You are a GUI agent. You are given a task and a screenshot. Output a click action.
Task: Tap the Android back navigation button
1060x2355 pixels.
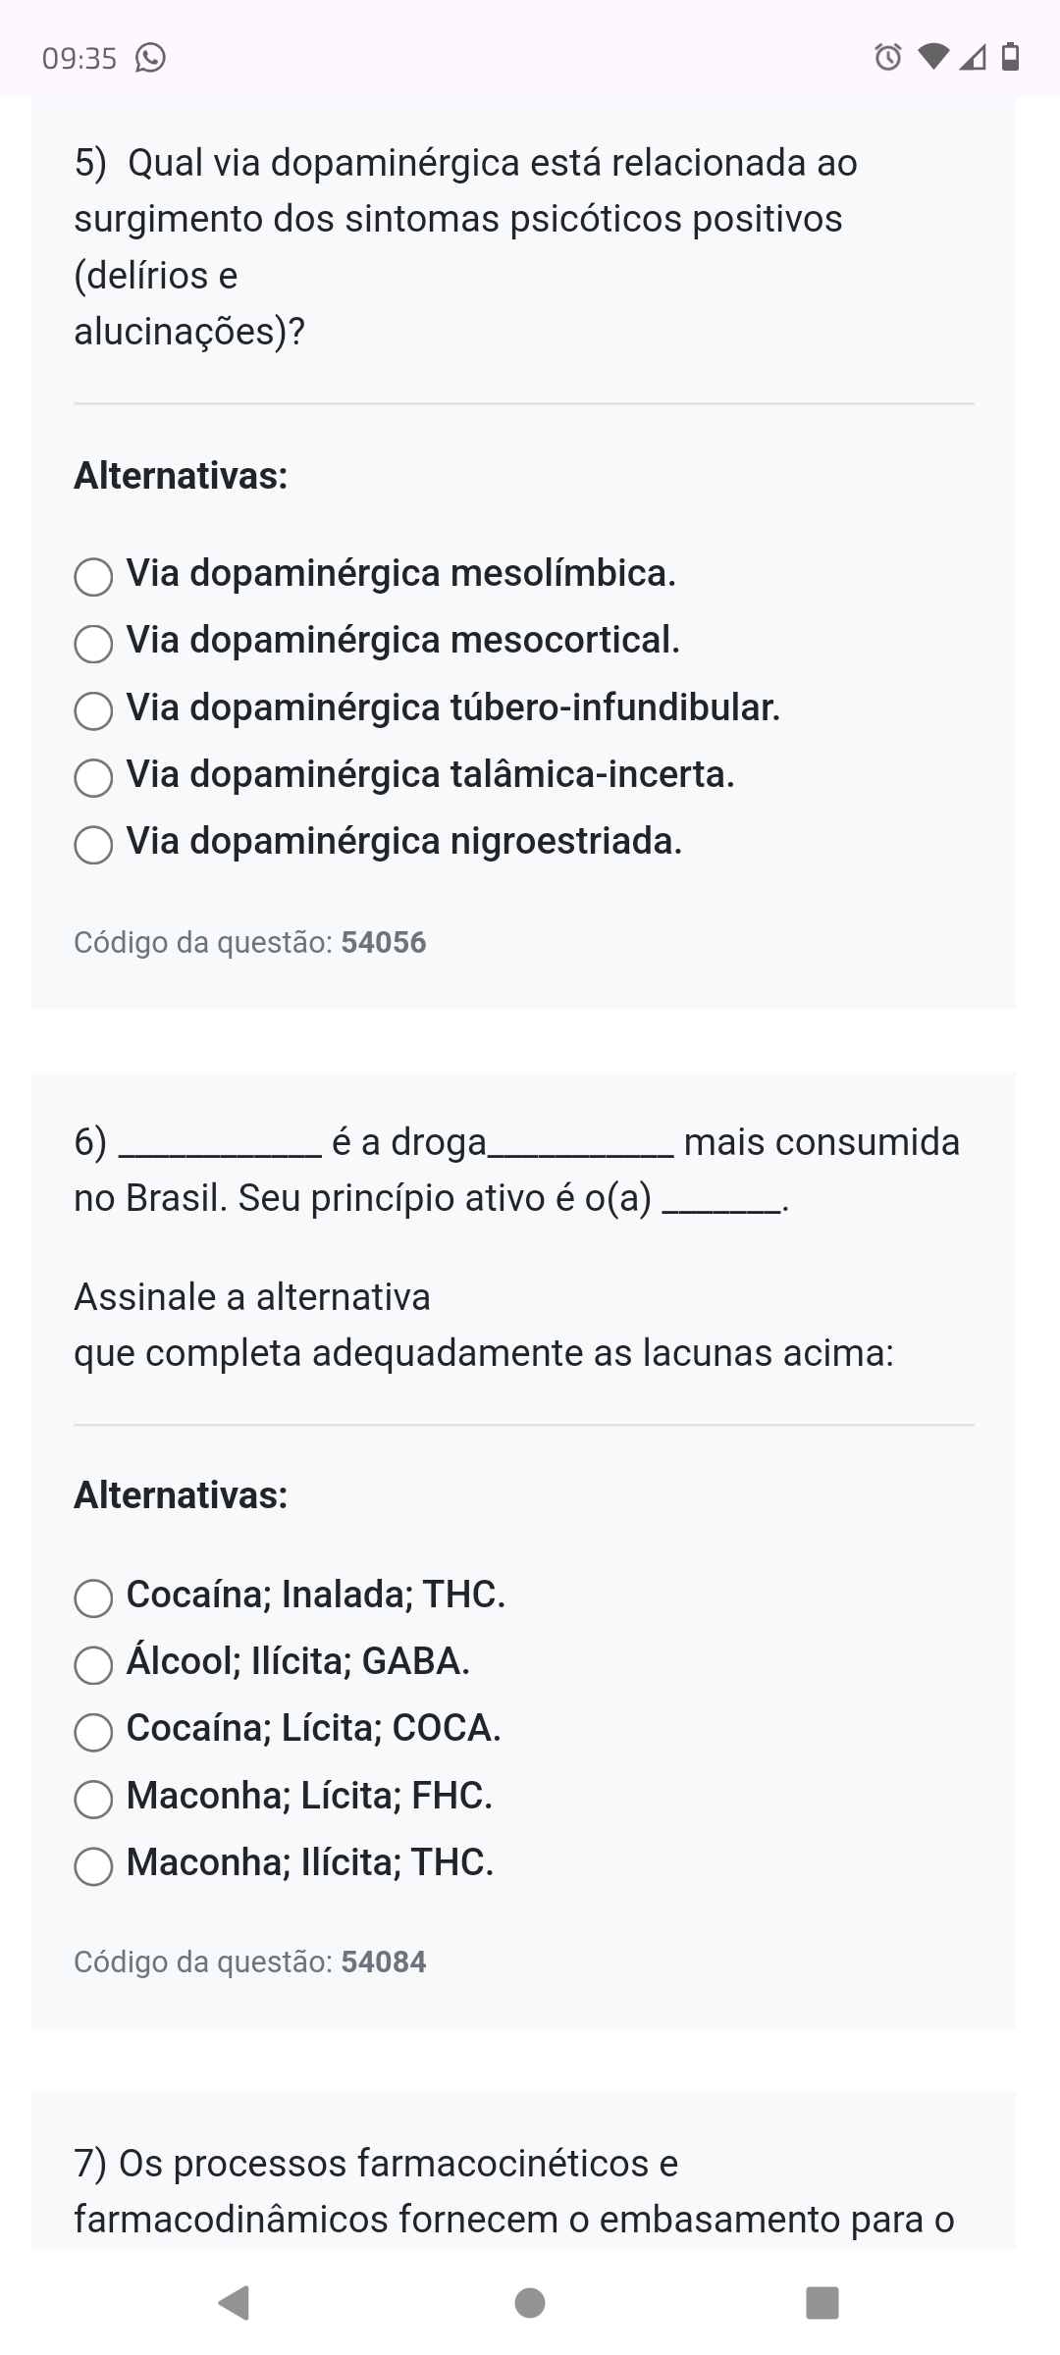pos(234,2302)
